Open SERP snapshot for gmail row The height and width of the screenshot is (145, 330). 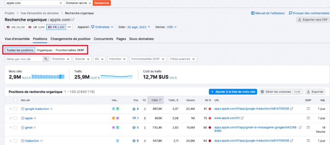(x=308, y=127)
